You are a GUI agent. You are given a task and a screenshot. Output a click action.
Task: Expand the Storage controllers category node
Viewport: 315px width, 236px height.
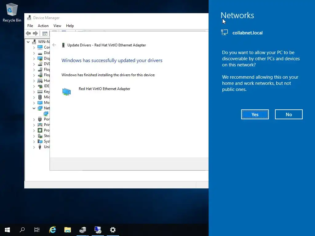(34, 136)
